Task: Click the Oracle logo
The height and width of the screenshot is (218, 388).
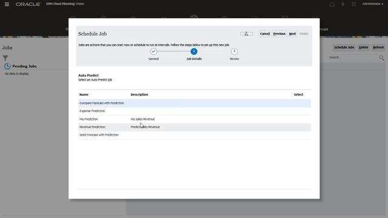Action: pyautogui.click(x=28, y=4)
